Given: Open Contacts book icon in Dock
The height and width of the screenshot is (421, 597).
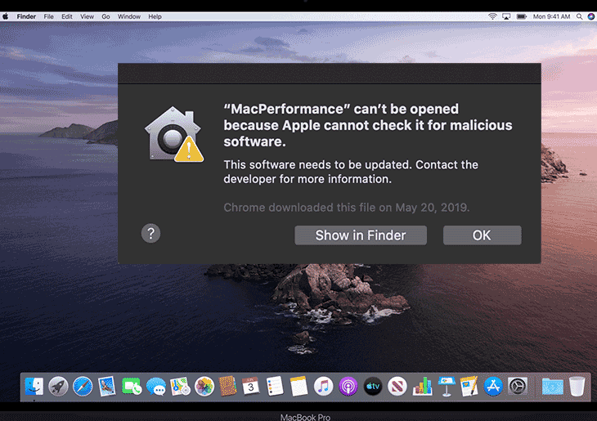Looking at the screenshot, I should click(227, 387).
